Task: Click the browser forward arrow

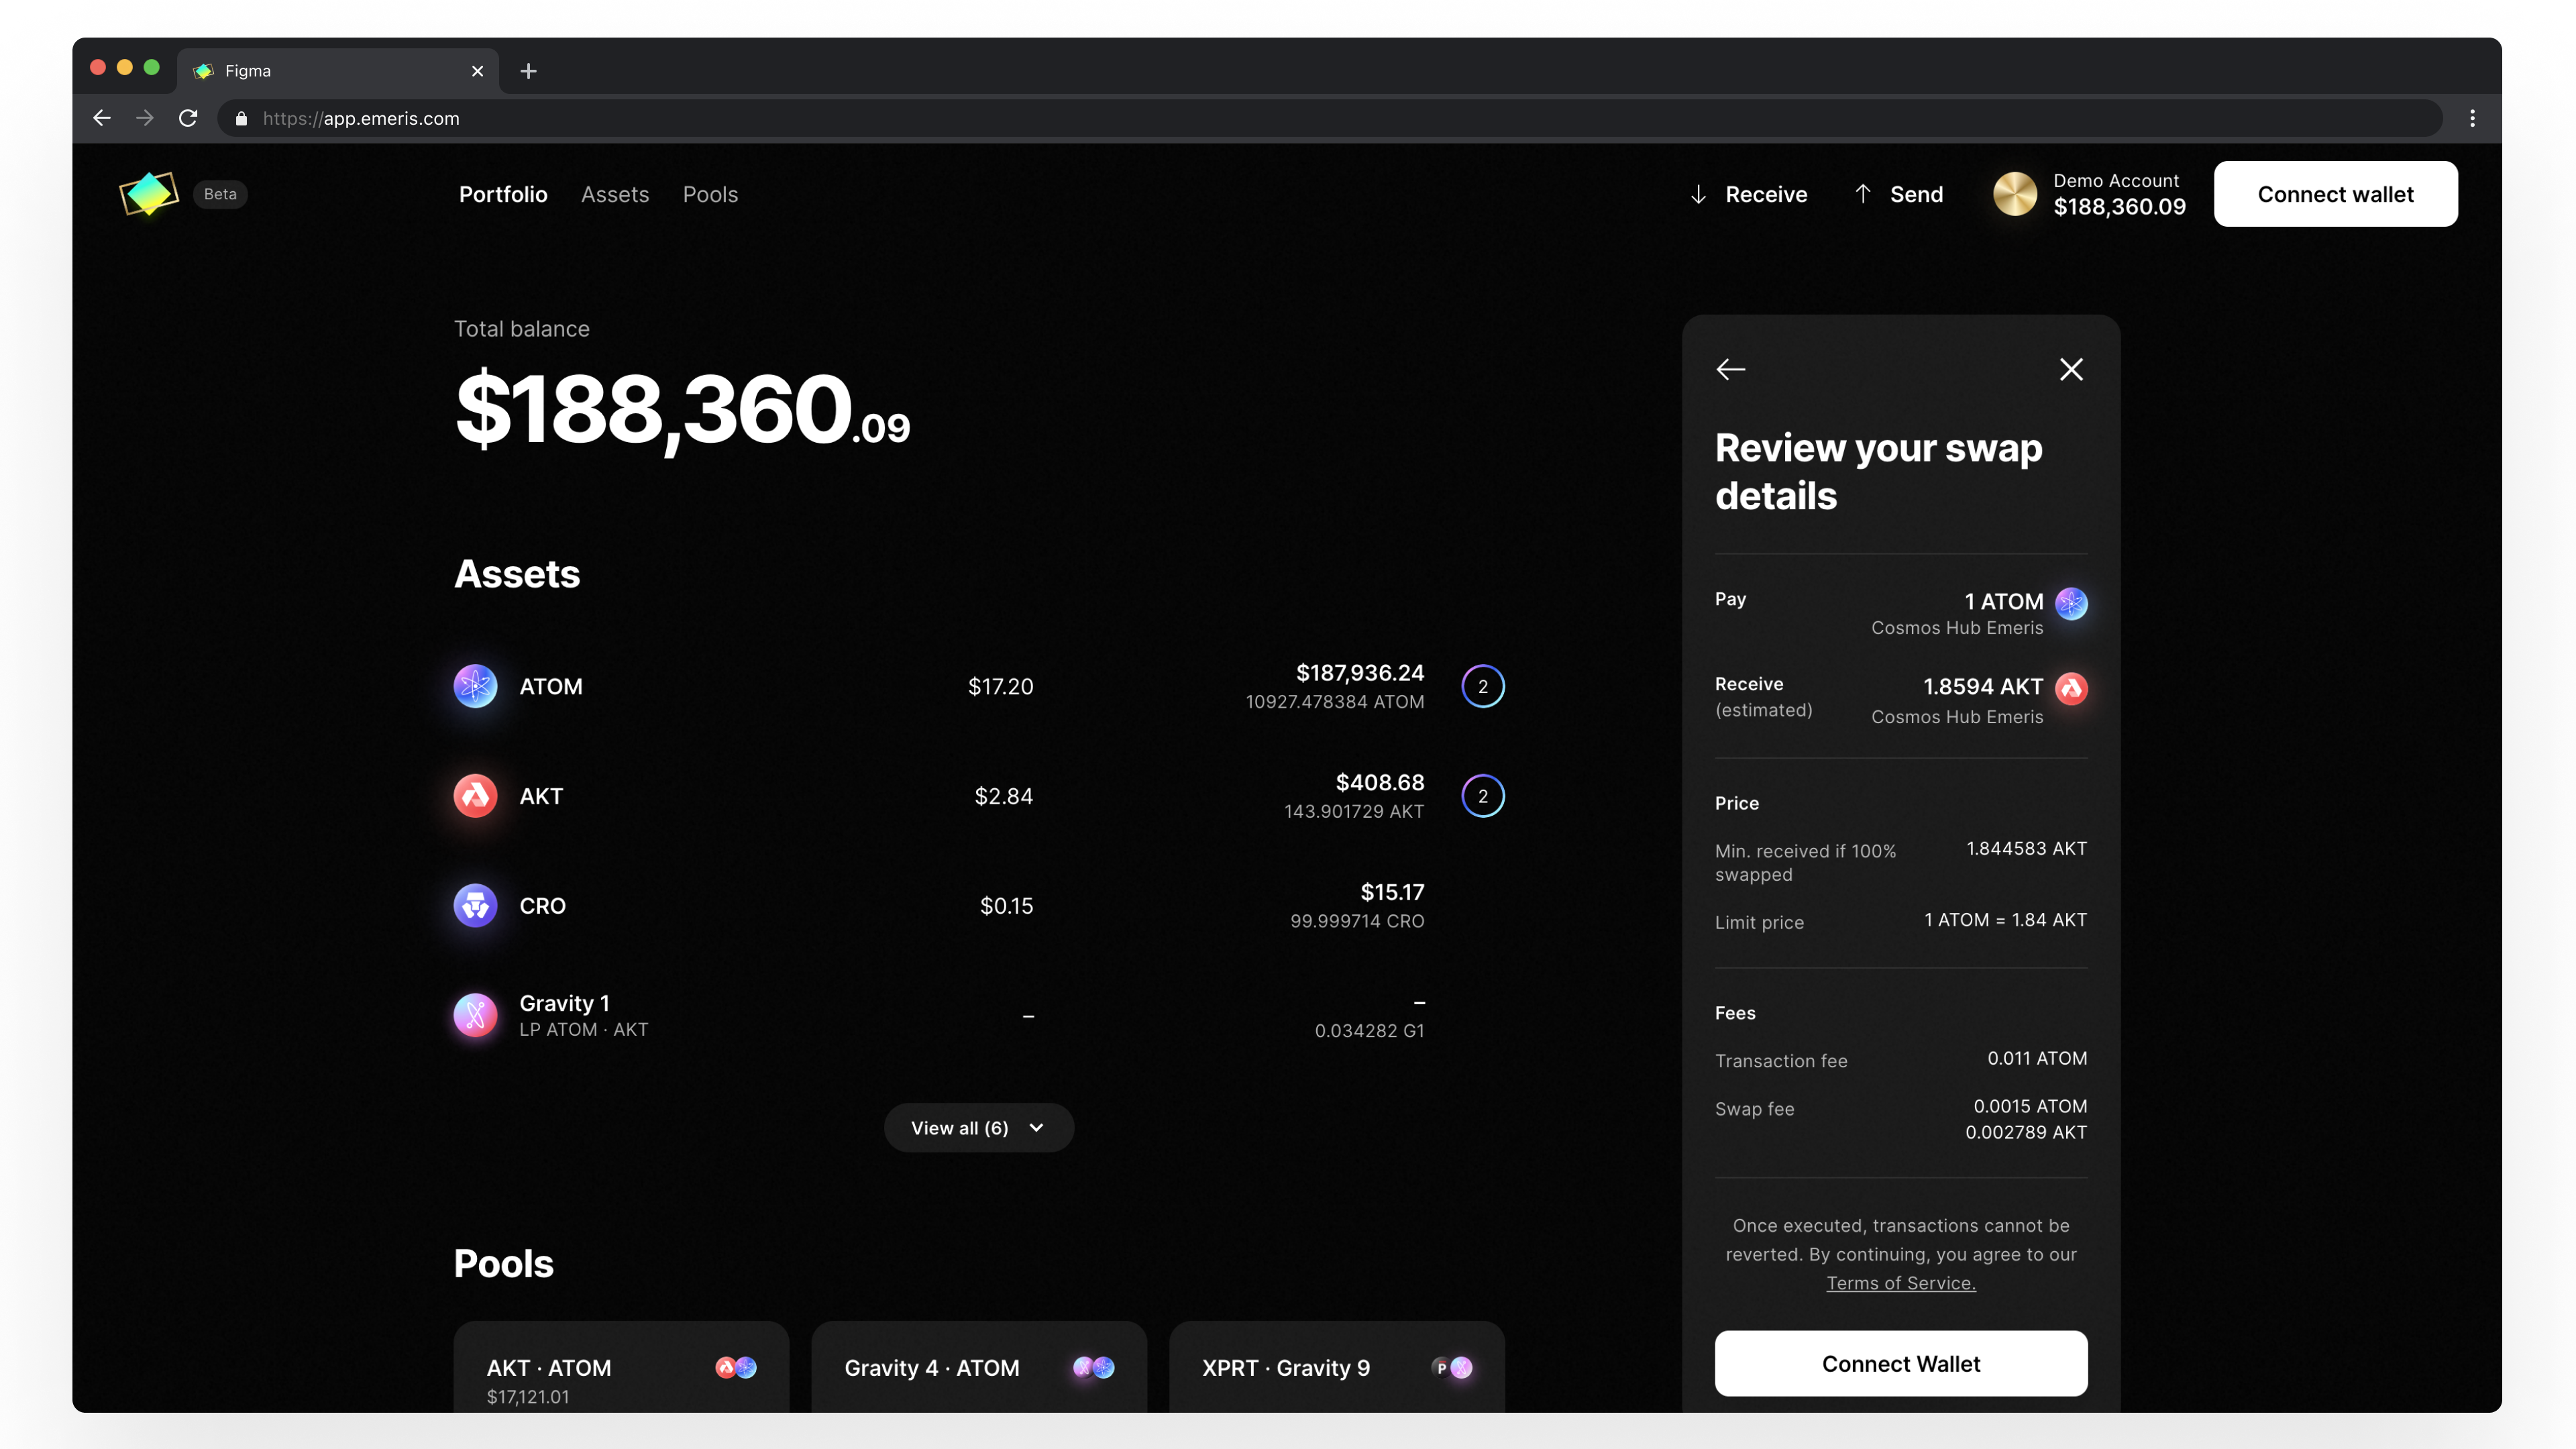Action: pyautogui.click(x=145, y=118)
